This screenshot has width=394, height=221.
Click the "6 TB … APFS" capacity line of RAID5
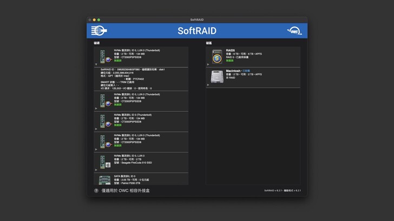[x=244, y=54]
